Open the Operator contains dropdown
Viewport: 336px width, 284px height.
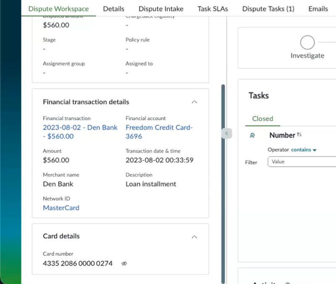[x=304, y=150]
